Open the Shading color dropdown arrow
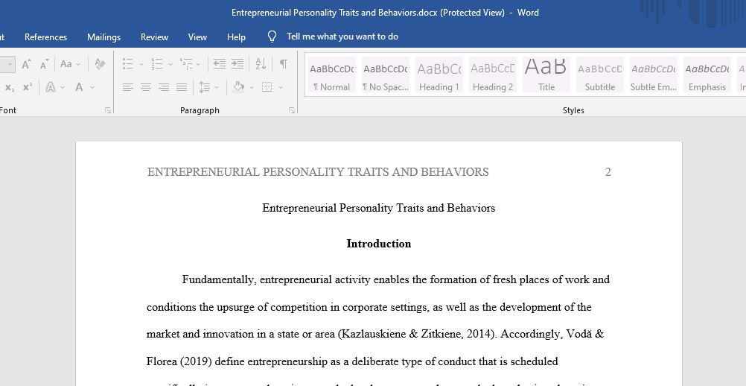This screenshot has height=386, width=746. tap(251, 88)
